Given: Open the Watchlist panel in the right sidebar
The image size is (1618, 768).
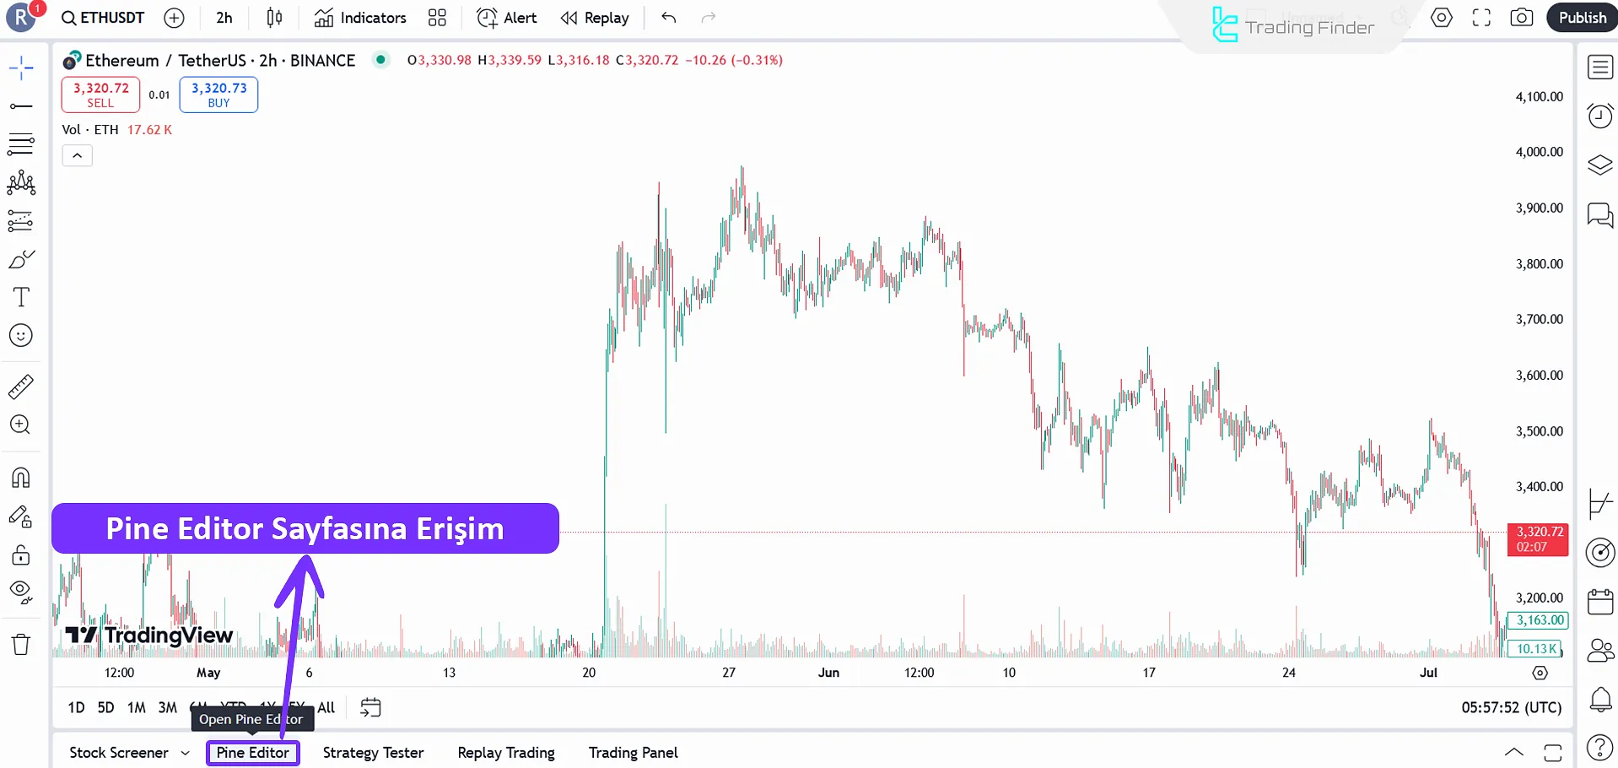Looking at the screenshot, I should pyautogui.click(x=1599, y=67).
